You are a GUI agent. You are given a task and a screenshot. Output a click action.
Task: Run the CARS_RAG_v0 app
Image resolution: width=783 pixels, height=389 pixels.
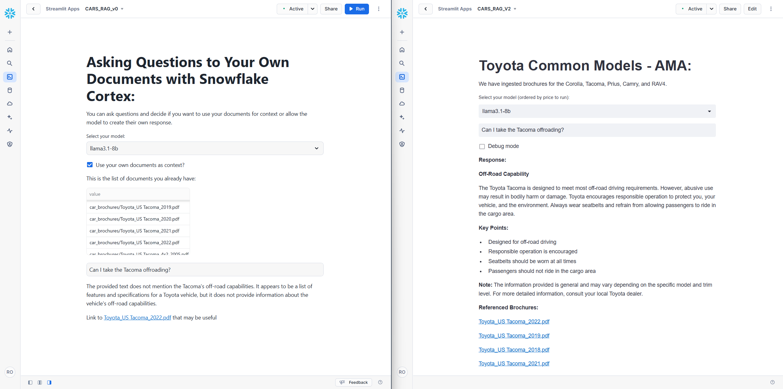tap(357, 9)
